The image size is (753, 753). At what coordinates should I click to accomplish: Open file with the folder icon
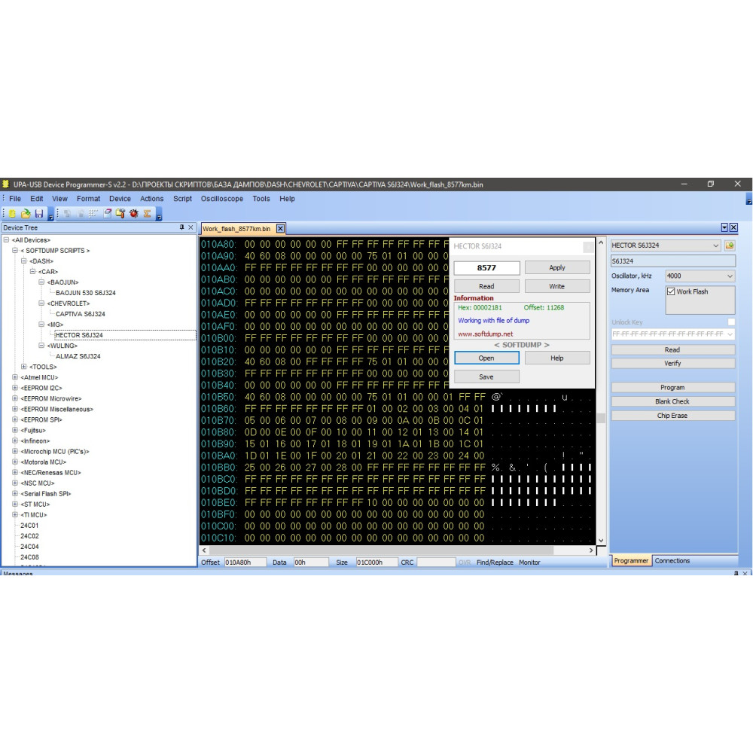coord(26,213)
